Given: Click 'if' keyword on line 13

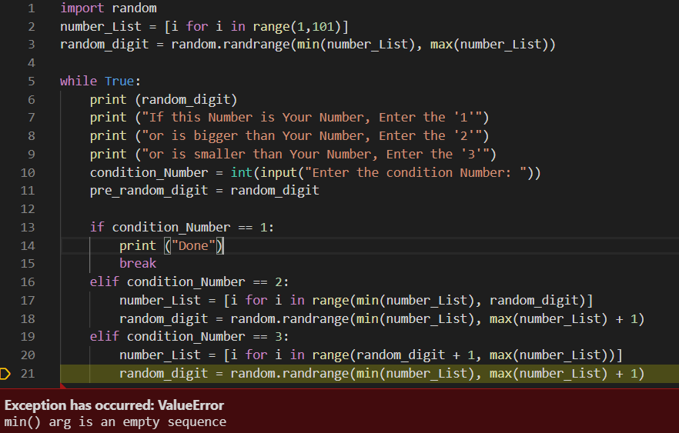Looking at the screenshot, I should (97, 228).
